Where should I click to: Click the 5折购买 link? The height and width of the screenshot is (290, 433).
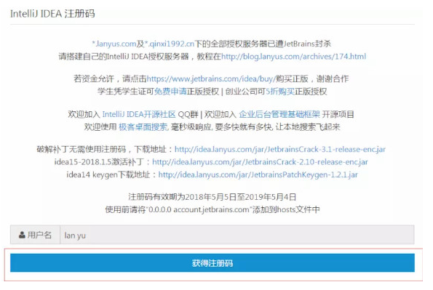[280, 91]
